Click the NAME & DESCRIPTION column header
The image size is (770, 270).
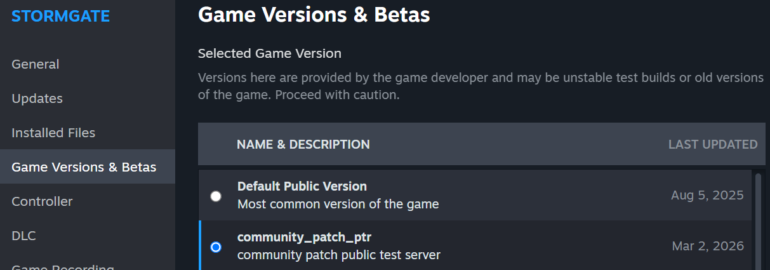click(303, 144)
